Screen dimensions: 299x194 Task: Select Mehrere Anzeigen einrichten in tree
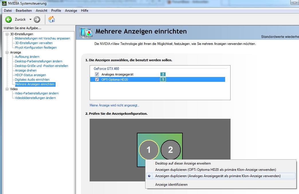[35, 84]
